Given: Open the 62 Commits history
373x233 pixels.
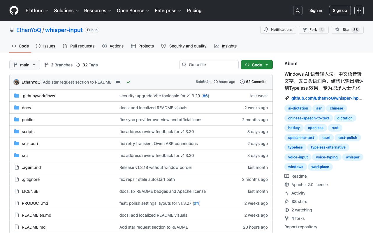Looking at the screenshot, I should pyautogui.click(x=253, y=82).
